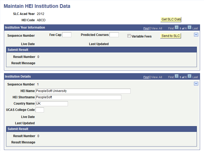Click the Institution Year Information section title

click(25, 28)
